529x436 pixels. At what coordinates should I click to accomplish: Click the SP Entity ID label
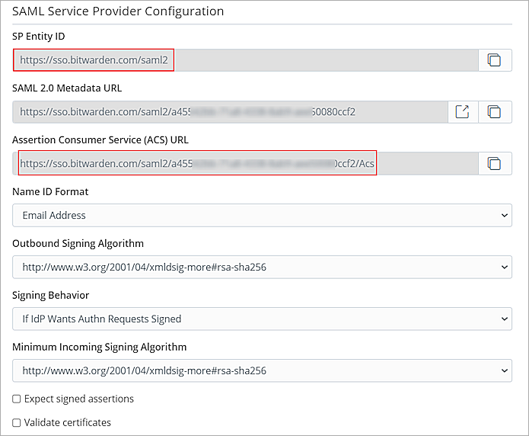point(39,36)
